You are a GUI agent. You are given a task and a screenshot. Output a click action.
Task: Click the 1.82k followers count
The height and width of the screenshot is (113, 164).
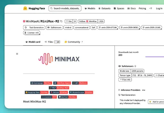(x=101, y=21)
